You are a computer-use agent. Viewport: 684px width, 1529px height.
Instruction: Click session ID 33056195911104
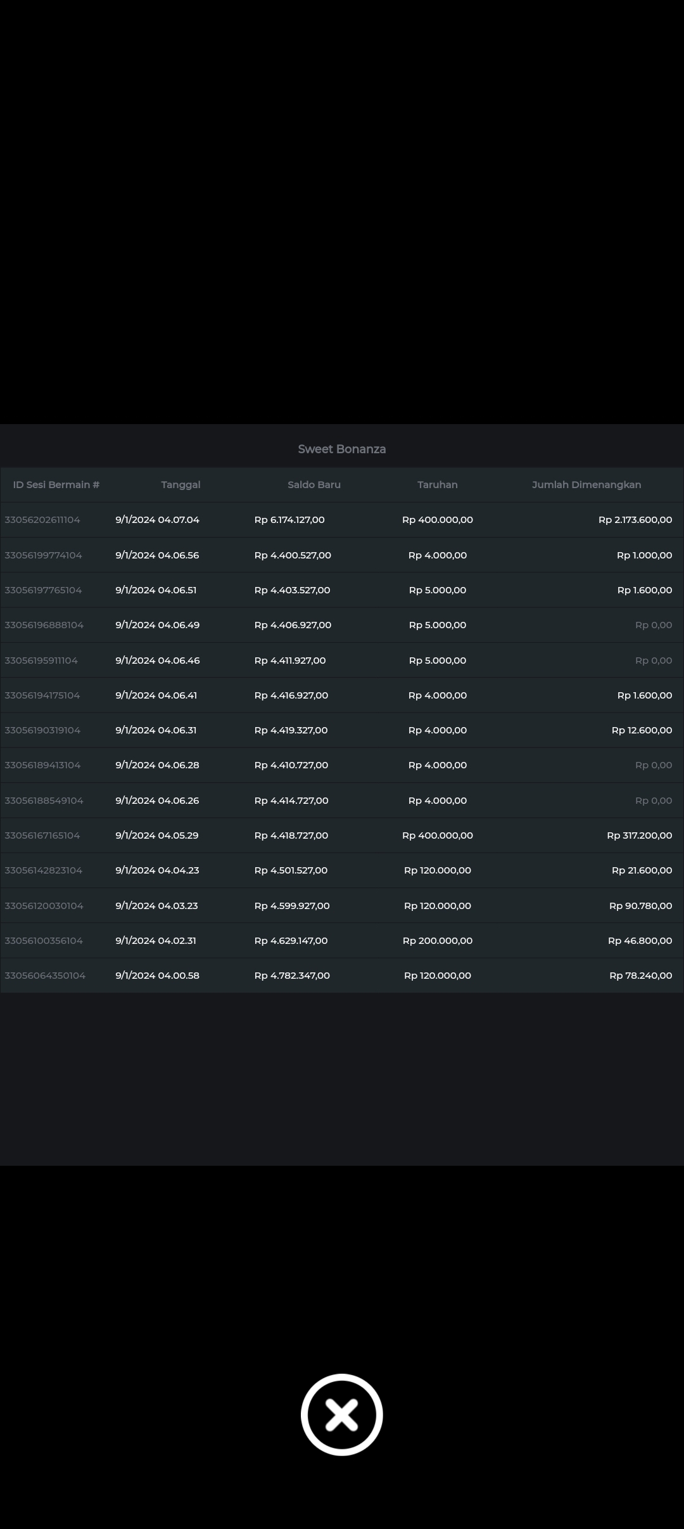click(x=41, y=661)
